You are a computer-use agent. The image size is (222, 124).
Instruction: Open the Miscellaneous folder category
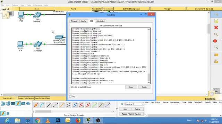coord(23,104)
